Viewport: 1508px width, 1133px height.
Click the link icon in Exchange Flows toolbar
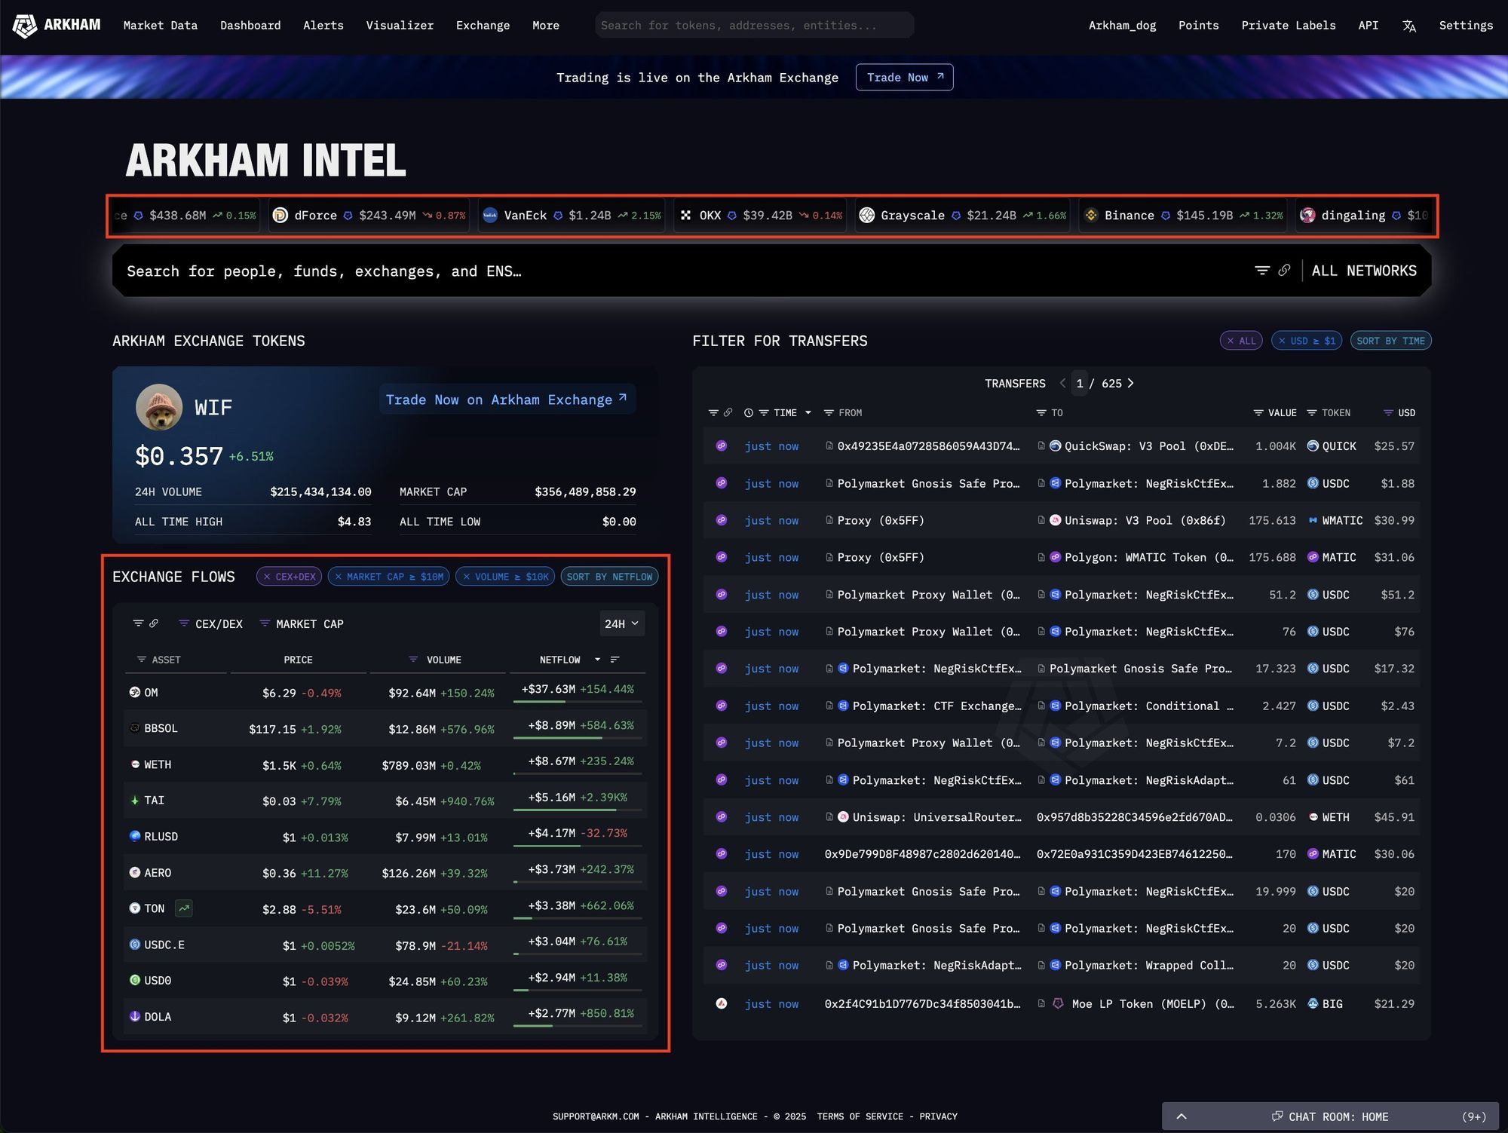pos(154,623)
